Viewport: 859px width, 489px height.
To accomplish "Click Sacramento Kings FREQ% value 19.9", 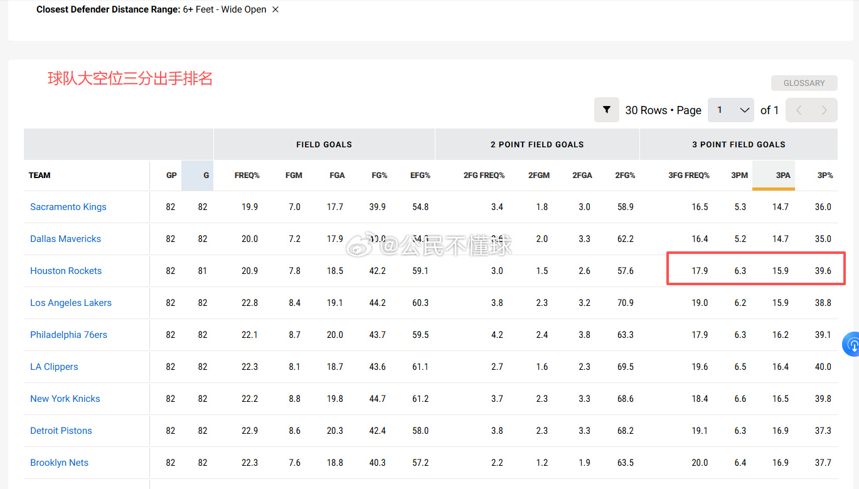I will pyautogui.click(x=250, y=207).
